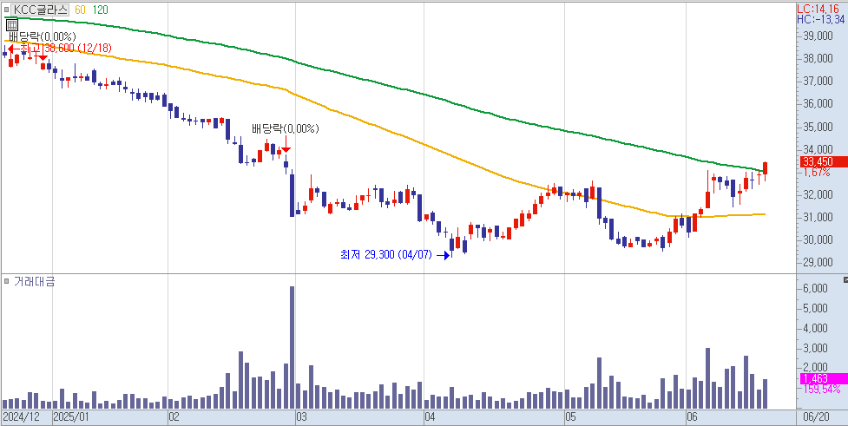The width and height of the screenshot is (848, 426).
Task: Click the 29,000 price axis label
Action: tap(817, 262)
